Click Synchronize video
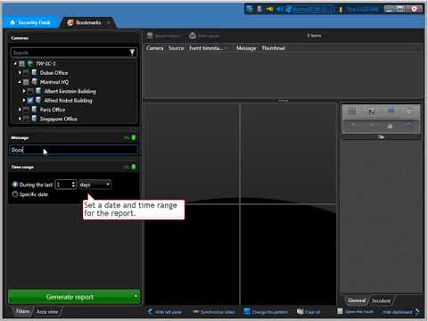 coord(214,312)
